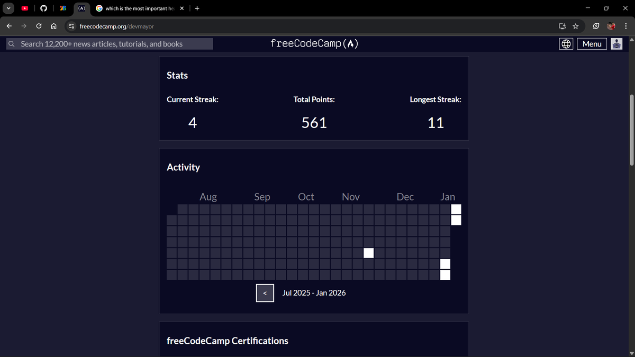Screen dimensions: 635x357
Task: Click the freeCodeCamp Certifications heading
Action: (228, 341)
